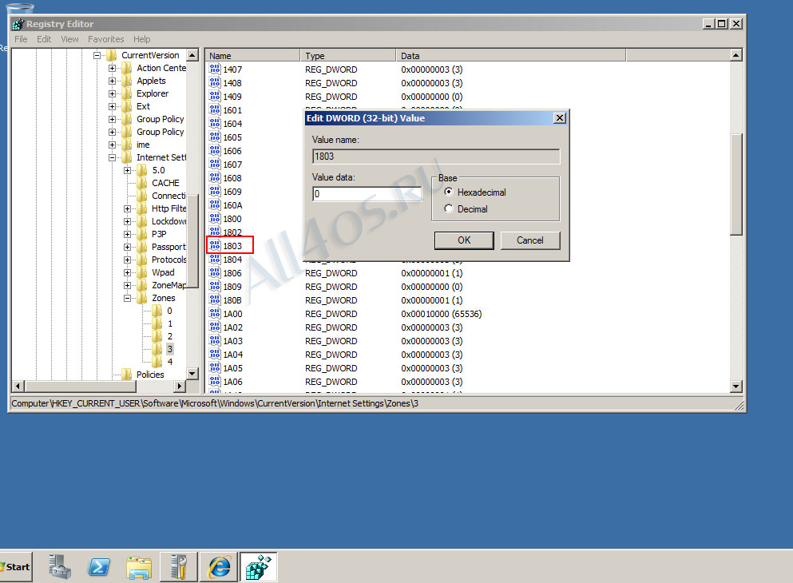Switch to Registry Editor taskbar button

pos(259,566)
